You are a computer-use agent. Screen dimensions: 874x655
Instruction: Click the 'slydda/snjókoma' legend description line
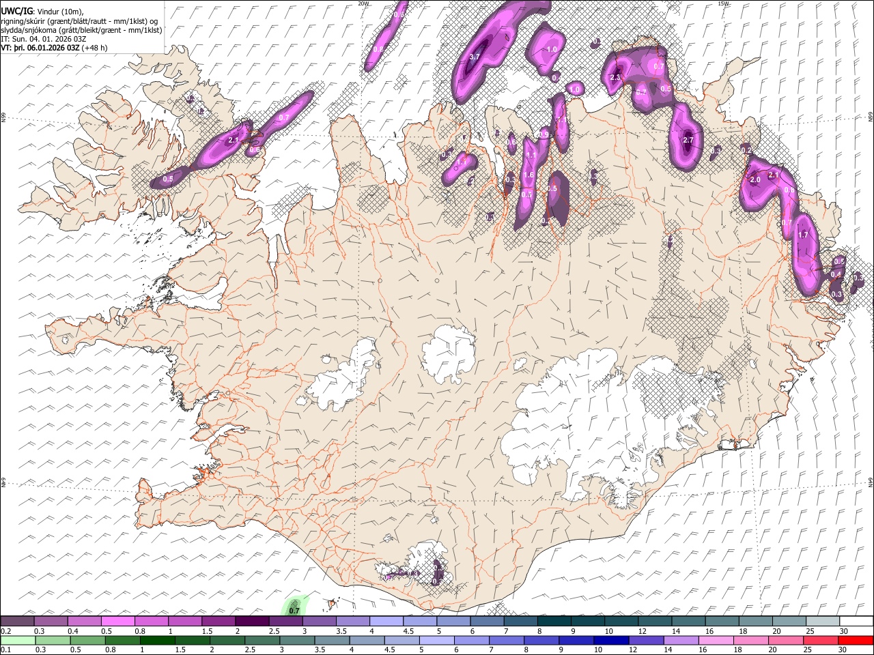click(81, 30)
